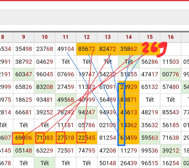
Task: Click the red-boxed 69 in cell 69006
Action: pos(18,138)
